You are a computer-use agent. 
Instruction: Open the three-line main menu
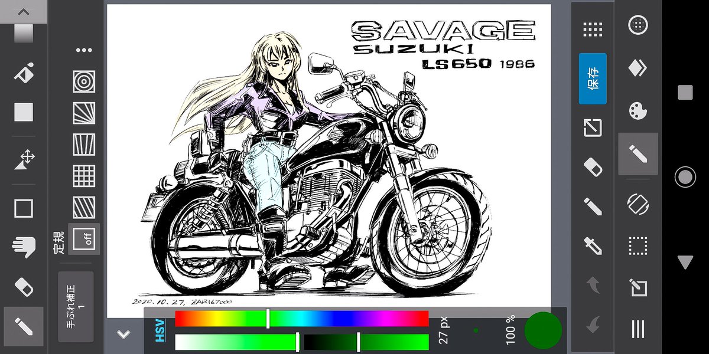pyautogui.click(x=638, y=329)
